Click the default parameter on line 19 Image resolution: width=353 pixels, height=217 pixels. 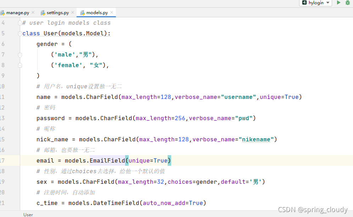pos(233,182)
